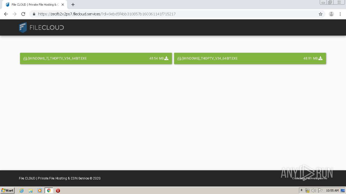Image resolution: width=346 pixels, height=194 pixels.
Task: Restore down the Chrome window
Action: (330, 2)
